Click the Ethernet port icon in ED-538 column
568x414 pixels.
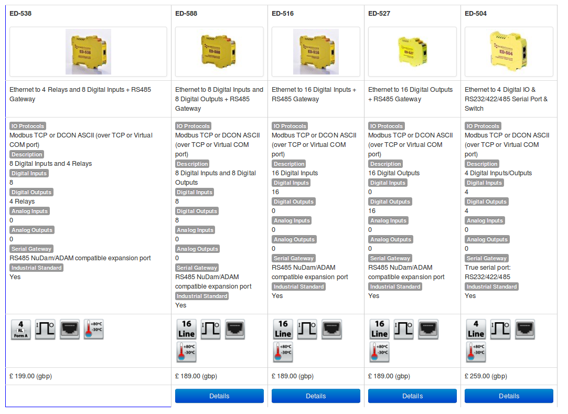pyautogui.click(x=70, y=330)
